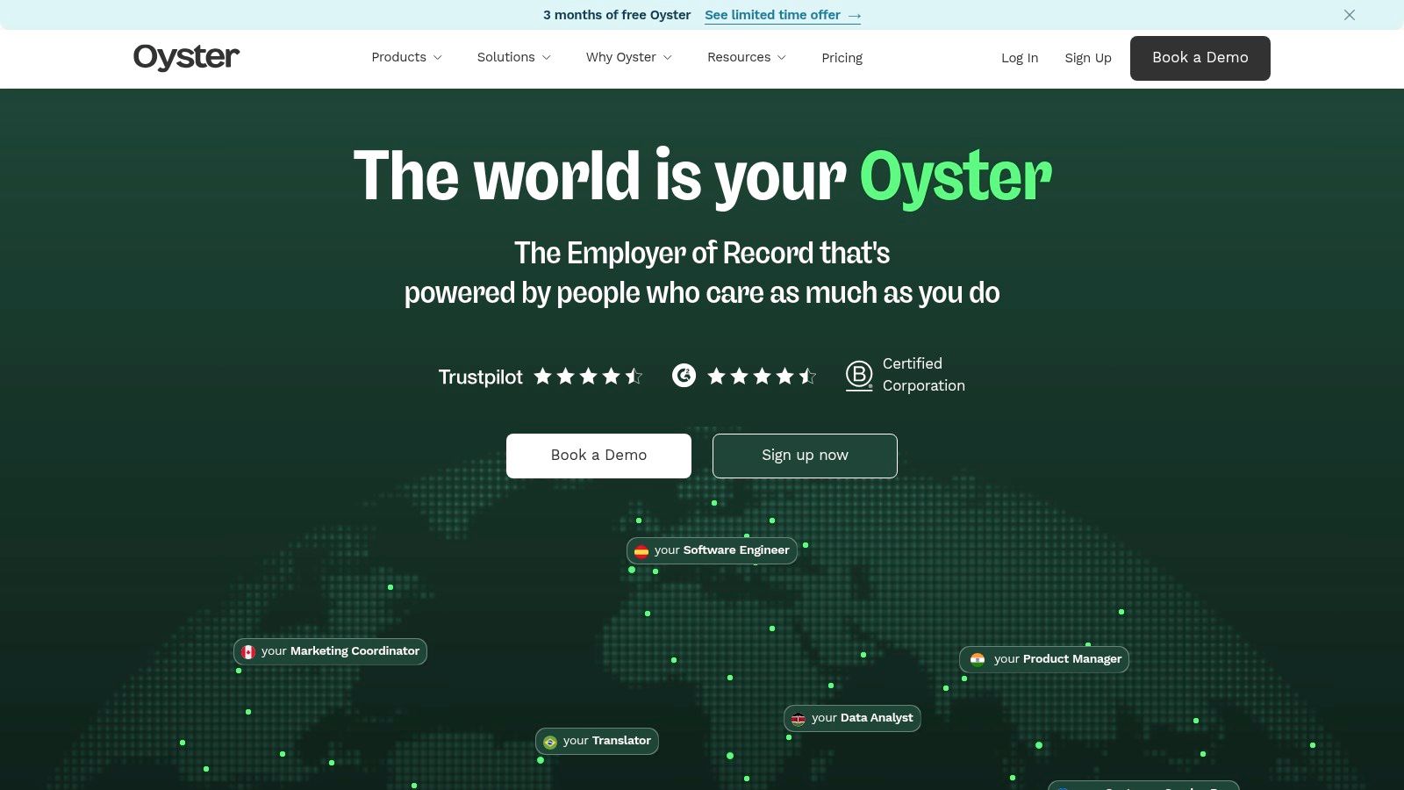The width and height of the screenshot is (1404, 790).
Task: Click the 3 months of free Oyster text
Action: click(617, 15)
